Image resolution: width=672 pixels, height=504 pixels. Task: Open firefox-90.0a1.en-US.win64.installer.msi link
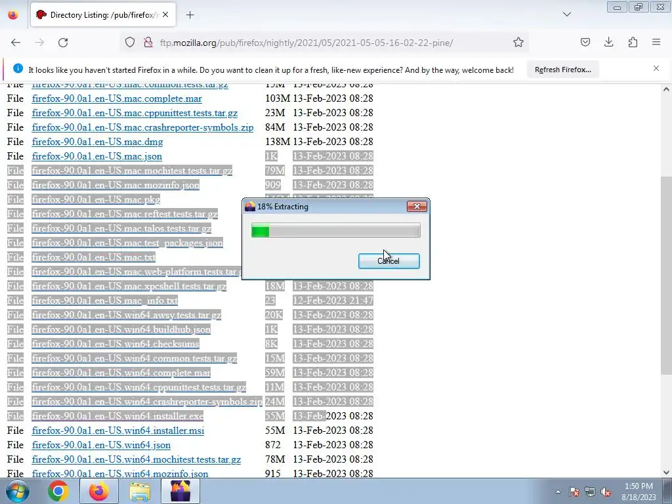118,430
